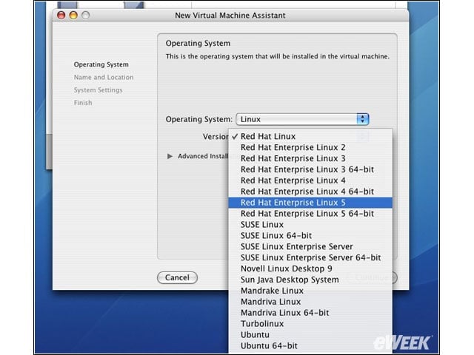Choose SUSE Linux Enterprise Server 64-bit
The height and width of the screenshot is (355, 474).
click(x=310, y=257)
